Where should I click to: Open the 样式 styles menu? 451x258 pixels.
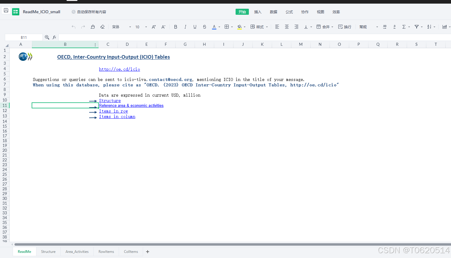pos(259,27)
